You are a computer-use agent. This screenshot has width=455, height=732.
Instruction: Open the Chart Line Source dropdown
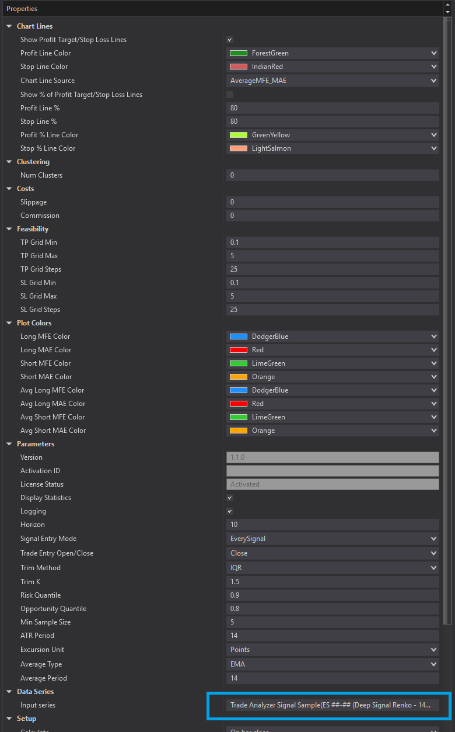332,81
